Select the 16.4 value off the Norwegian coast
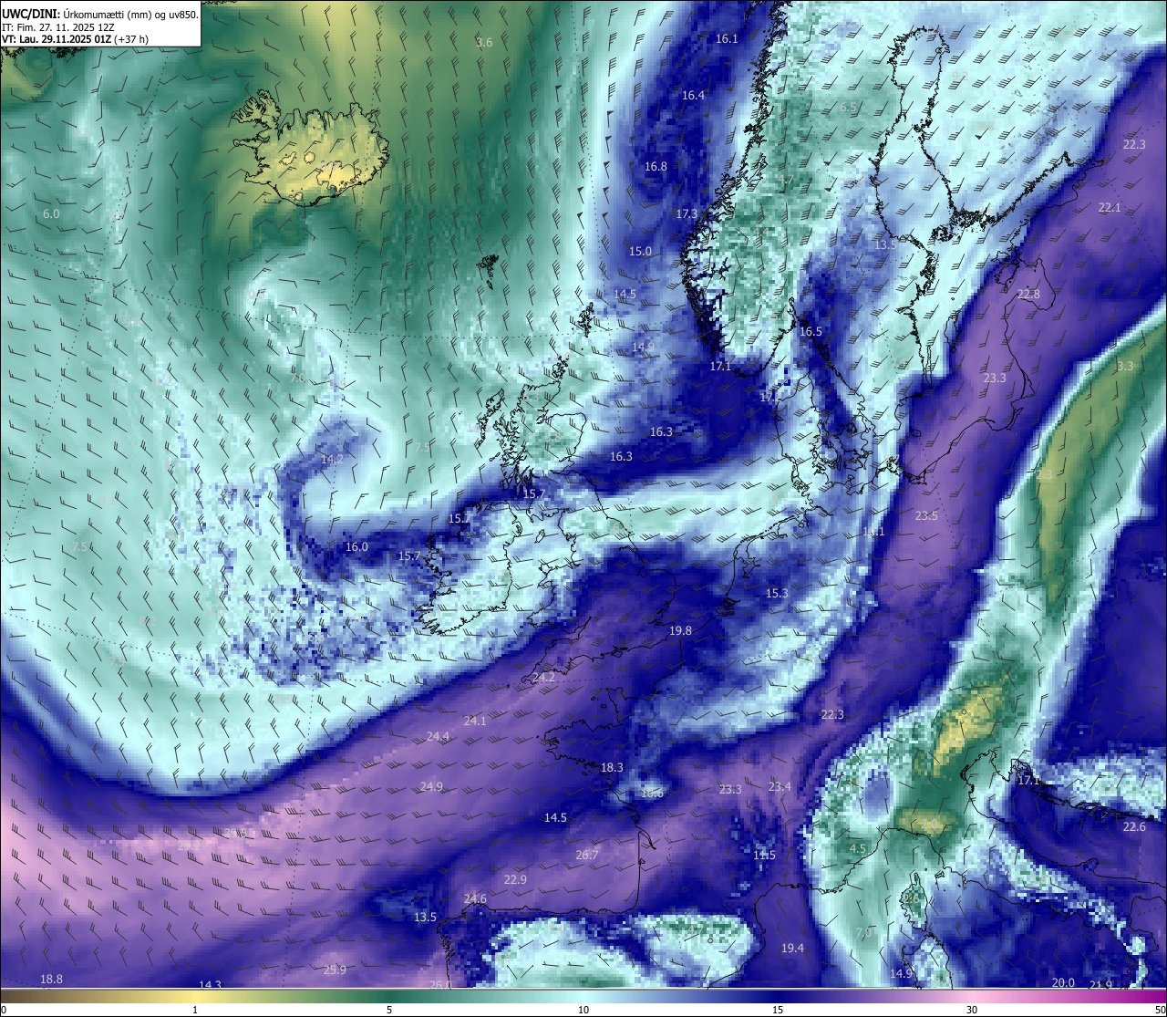 [693, 96]
